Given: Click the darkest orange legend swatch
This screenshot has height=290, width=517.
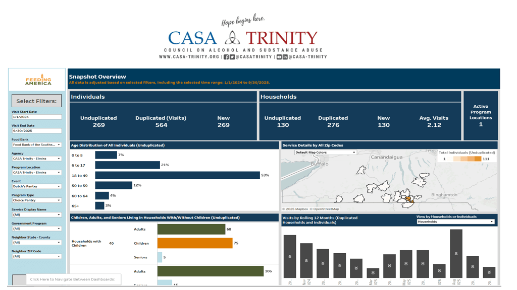Looking at the screenshot, I should 478,159.
